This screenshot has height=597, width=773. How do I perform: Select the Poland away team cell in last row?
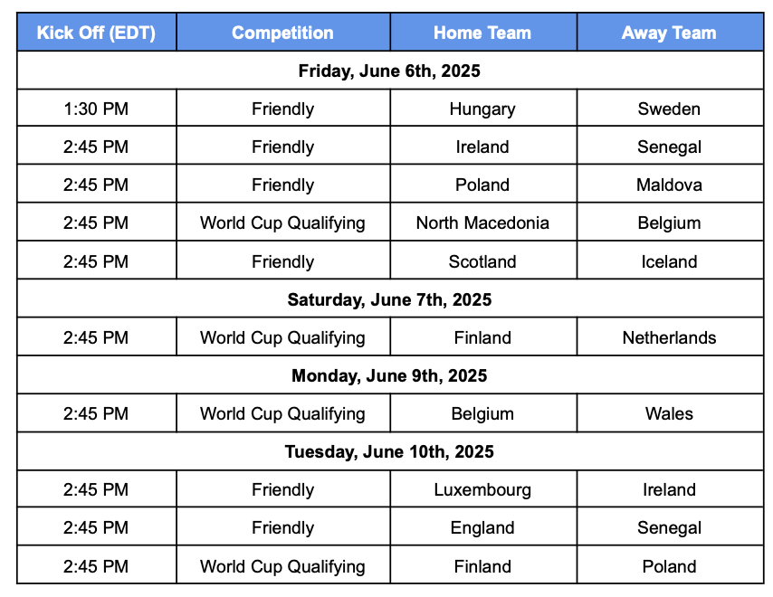click(x=670, y=566)
